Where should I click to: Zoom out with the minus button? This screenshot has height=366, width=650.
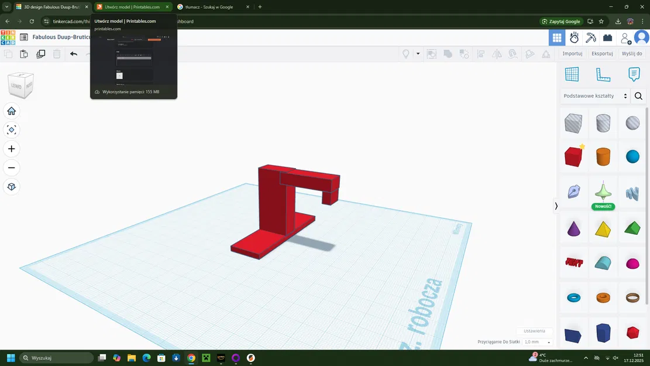(12, 167)
